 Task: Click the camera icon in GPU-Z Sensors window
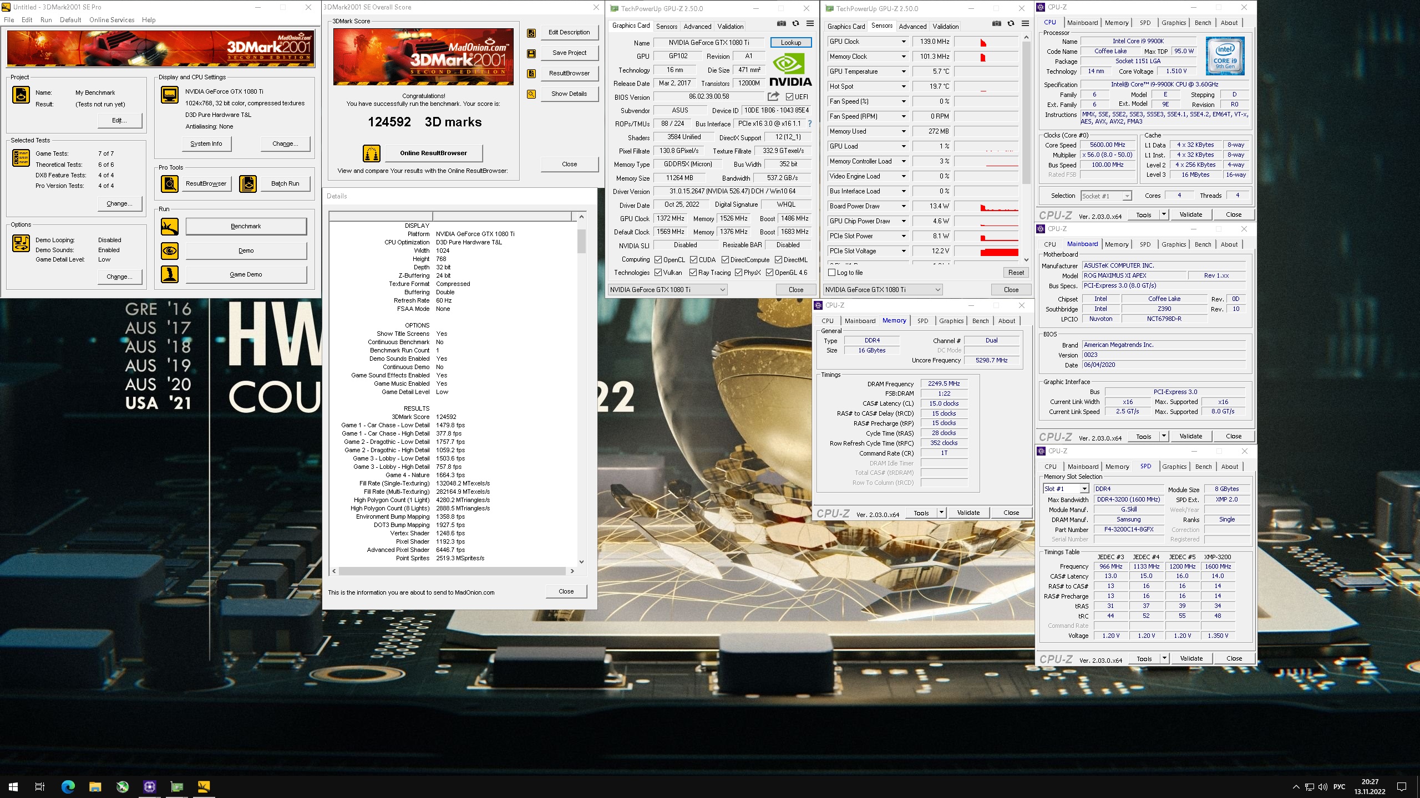(996, 24)
